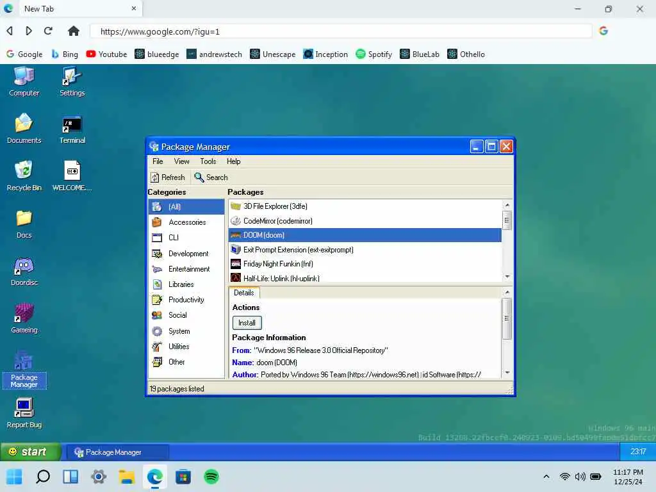This screenshot has height=492, width=656.
Task: Click the Install button for DOOM
Action: click(x=247, y=323)
